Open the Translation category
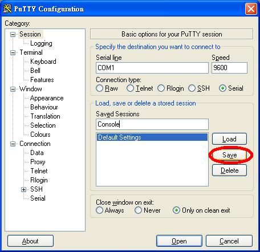This screenshot has height=252, width=260. pyautogui.click(x=45, y=116)
